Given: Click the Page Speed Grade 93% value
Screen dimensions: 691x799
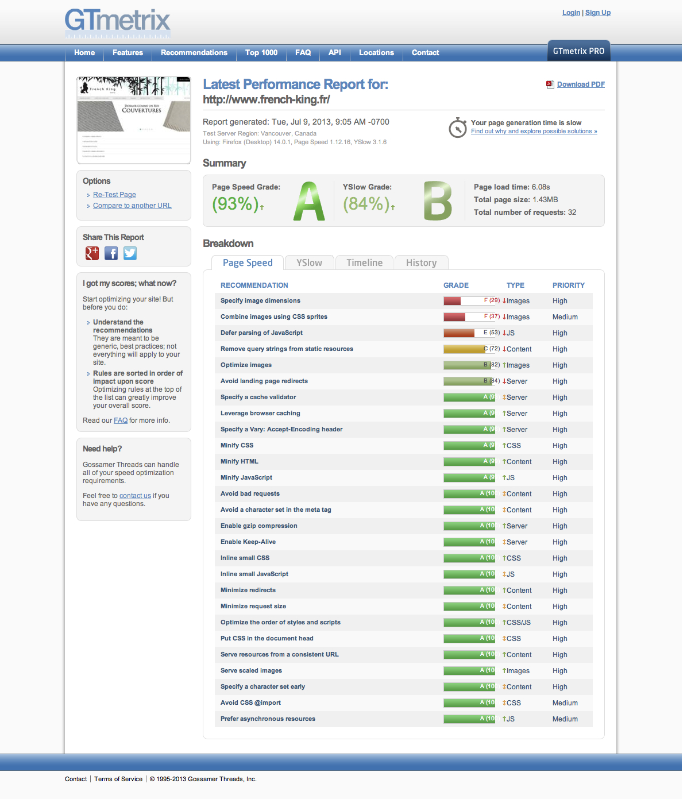Looking at the screenshot, I should (x=235, y=204).
